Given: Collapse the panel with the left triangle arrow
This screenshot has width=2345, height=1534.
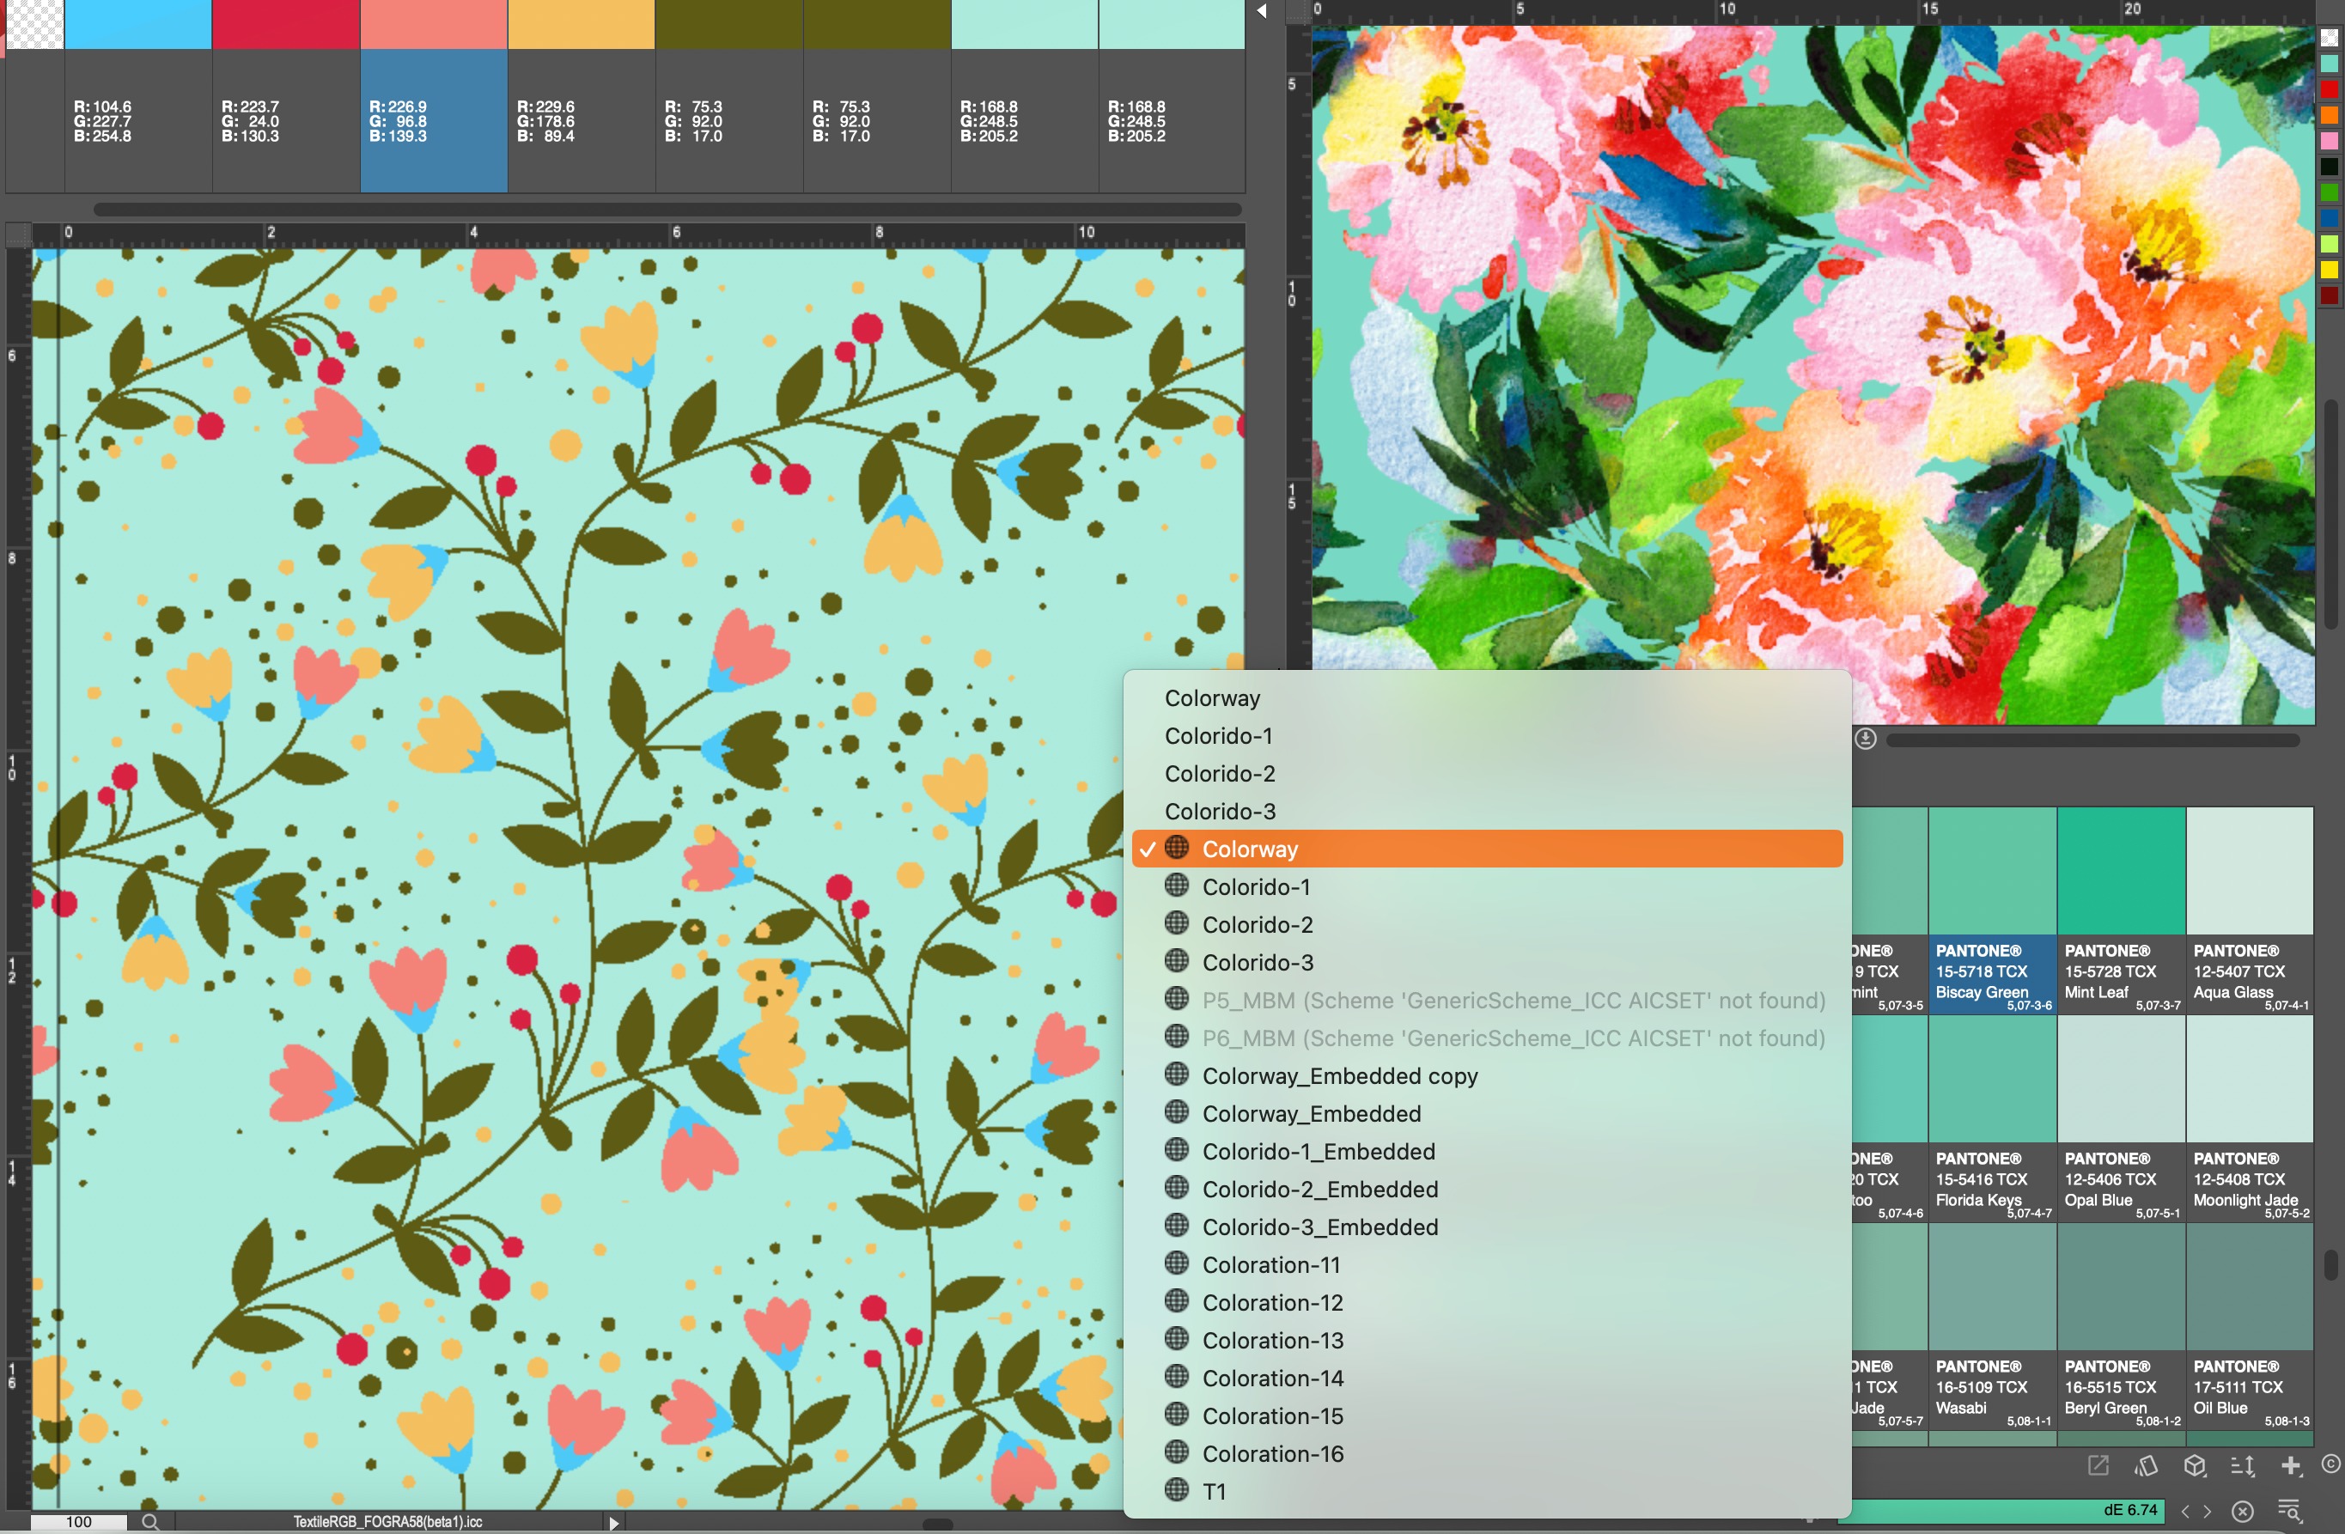Looking at the screenshot, I should (x=1262, y=11).
